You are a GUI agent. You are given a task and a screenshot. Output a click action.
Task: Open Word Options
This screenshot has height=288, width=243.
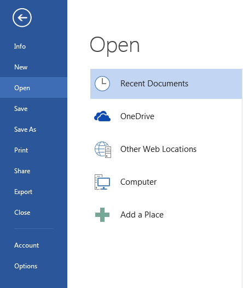tap(33, 266)
